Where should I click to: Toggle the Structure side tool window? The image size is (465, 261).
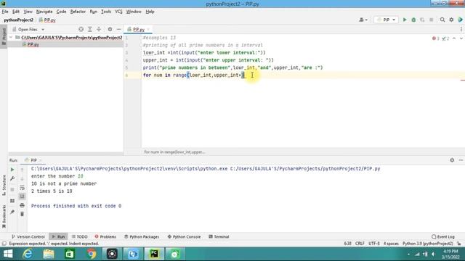[x=4, y=185]
